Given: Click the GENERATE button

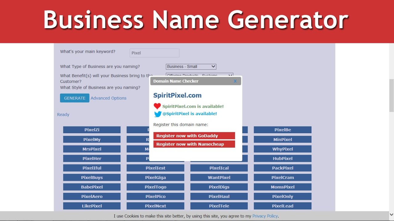Looking at the screenshot, I should coord(74,98).
